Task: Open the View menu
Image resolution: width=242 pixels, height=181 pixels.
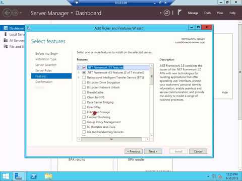Action: 220,13
